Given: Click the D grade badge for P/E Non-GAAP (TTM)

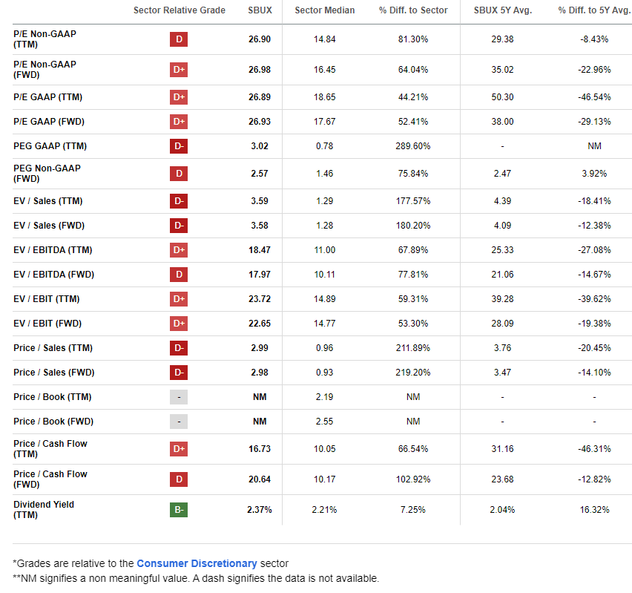Looking at the screenshot, I should 179,39.
